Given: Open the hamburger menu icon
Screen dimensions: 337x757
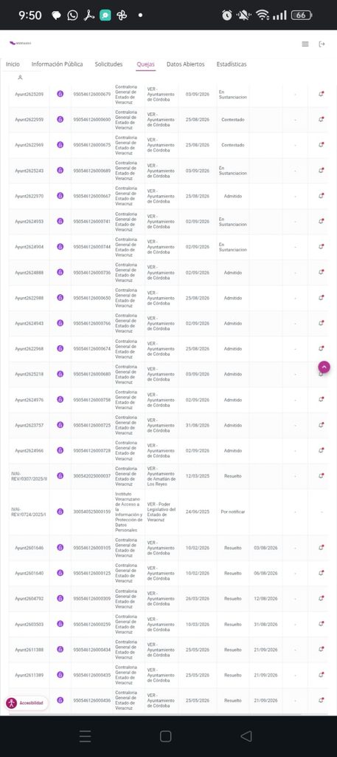Looking at the screenshot, I should coord(305,44).
